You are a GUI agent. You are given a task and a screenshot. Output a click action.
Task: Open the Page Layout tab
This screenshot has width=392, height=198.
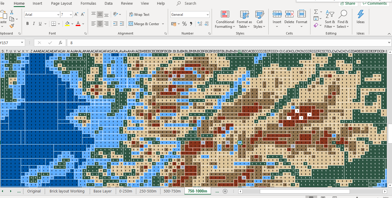[61, 4]
